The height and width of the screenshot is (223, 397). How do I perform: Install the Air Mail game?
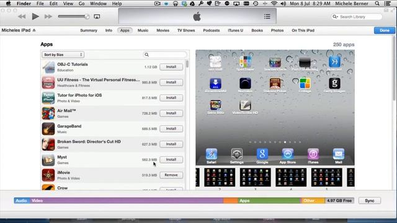tap(171, 113)
